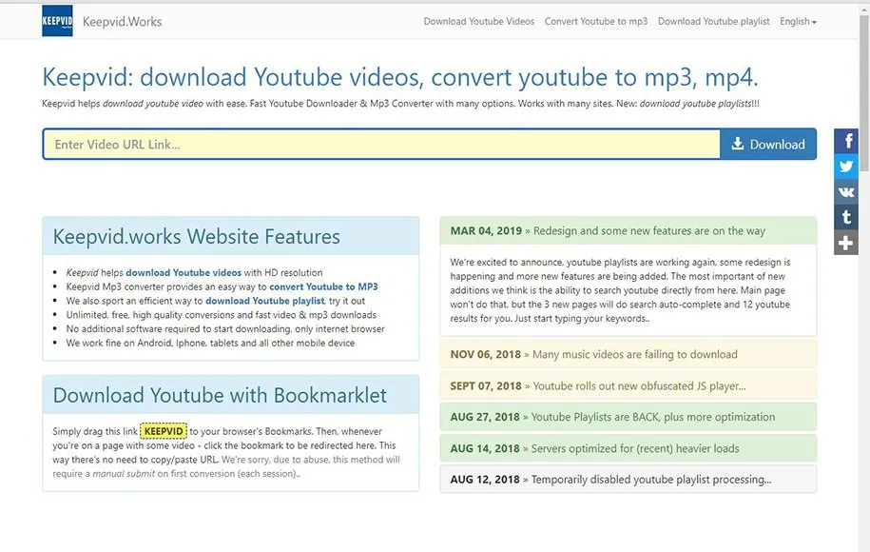
Task: Focus the Enter Video URL Link field
Action: pos(380,145)
